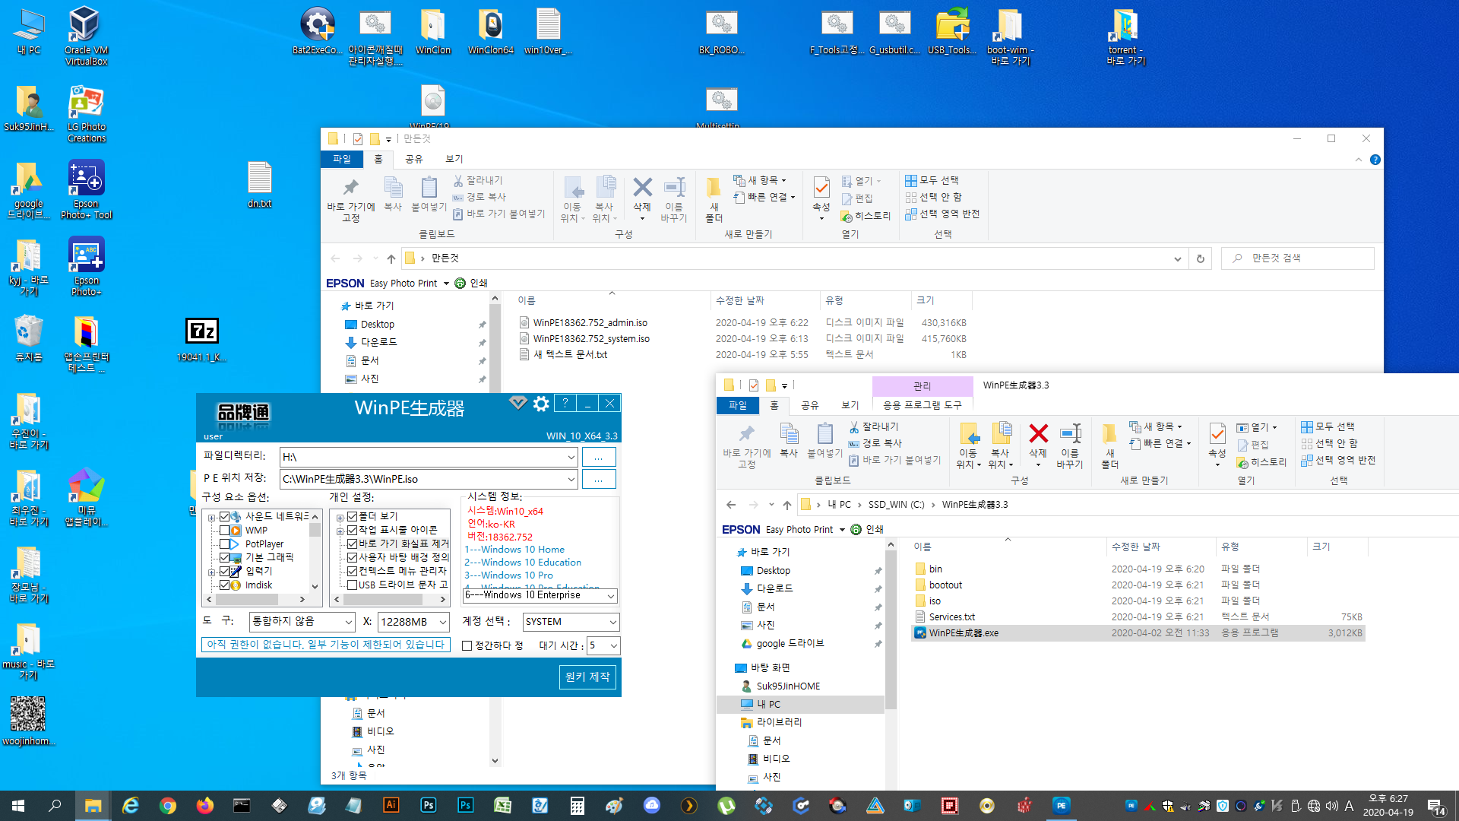Click the 원키 제작 build button
The height and width of the screenshot is (821, 1459).
(x=587, y=677)
